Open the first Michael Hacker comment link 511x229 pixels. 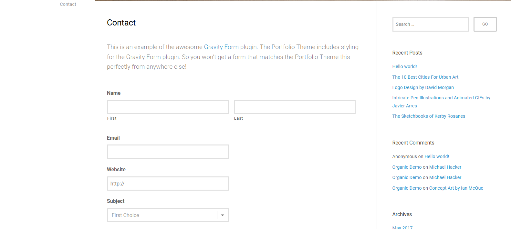445,167
